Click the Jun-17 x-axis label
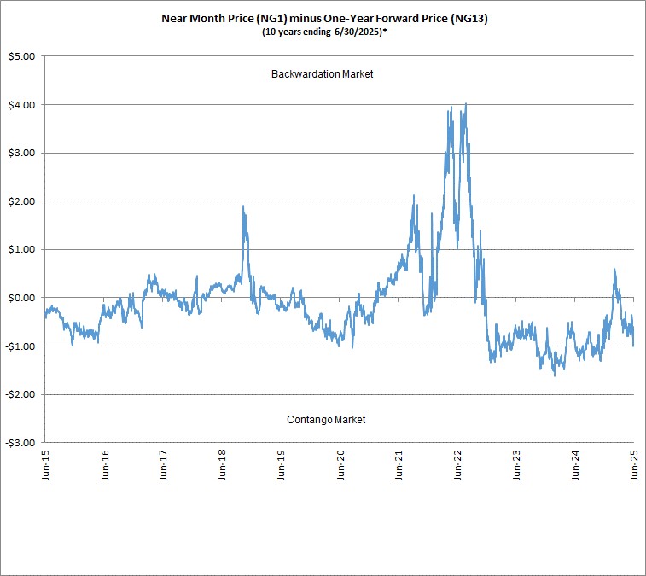 coord(163,465)
